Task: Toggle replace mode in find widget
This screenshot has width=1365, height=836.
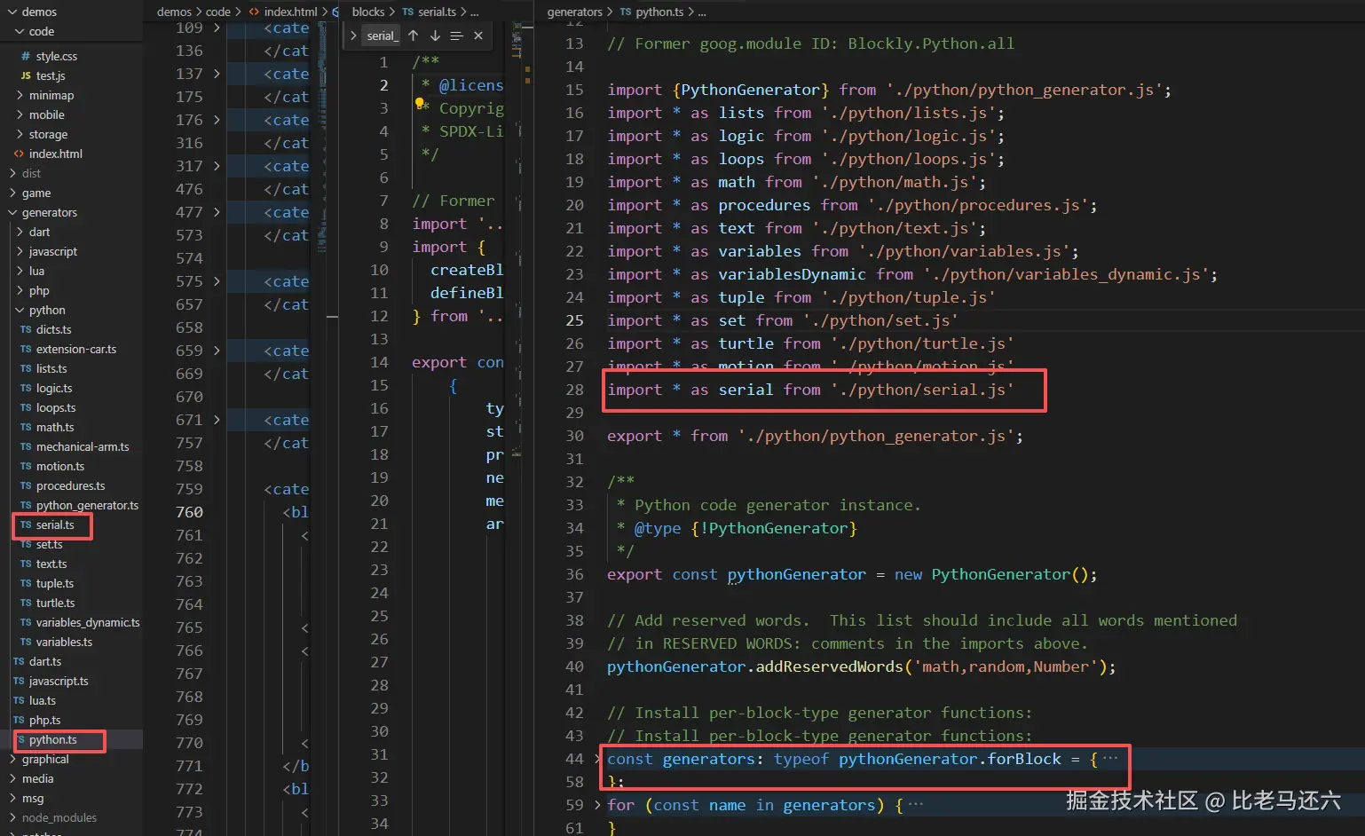Action: (x=353, y=35)
